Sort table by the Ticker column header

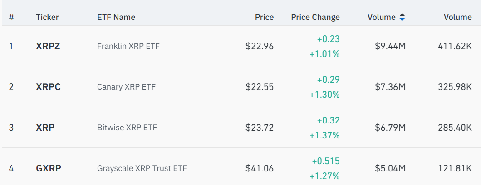click(47, 17)
